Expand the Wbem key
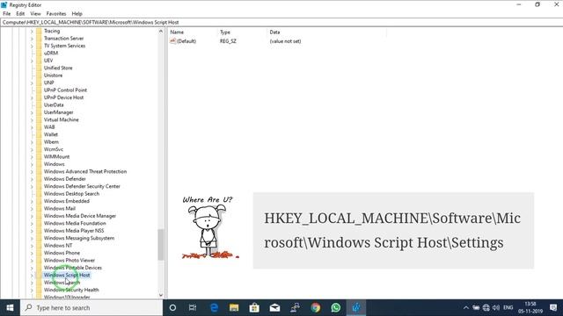 tap(32, 142)
